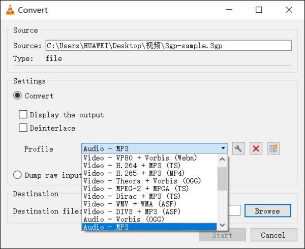Collapse the Profile combo box arrow

[223, 148]
